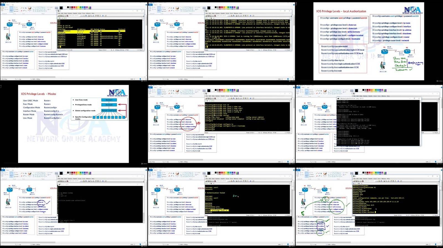
Task: Open terminal Help menu in the green-checkmark frame
Action: click(x=388, y=178)
